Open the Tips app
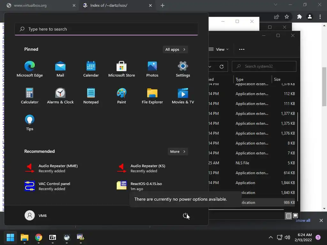The width and height of the screenshot is (327, 245). click(30, 123)
